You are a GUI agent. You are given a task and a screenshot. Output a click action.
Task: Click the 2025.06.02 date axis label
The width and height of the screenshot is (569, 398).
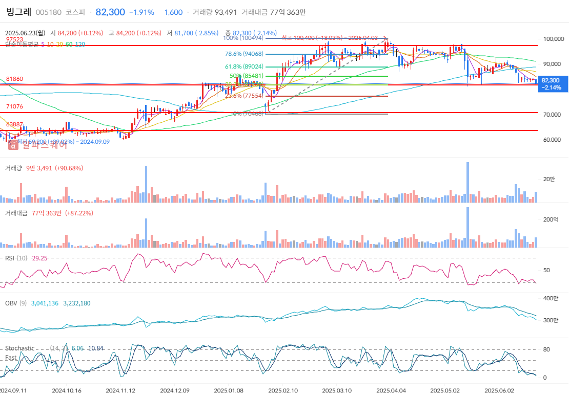499,391
